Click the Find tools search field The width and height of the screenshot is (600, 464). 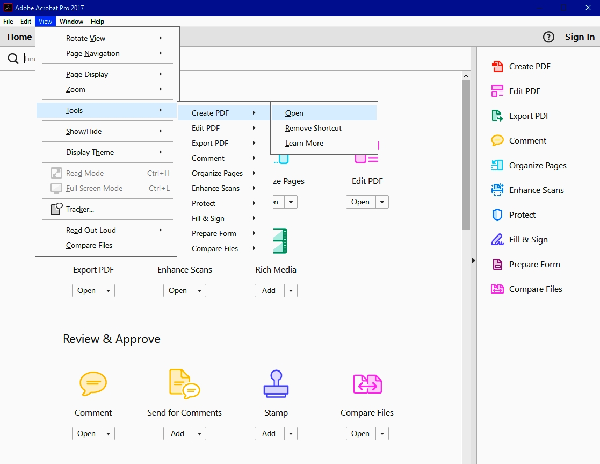point(30,59)
